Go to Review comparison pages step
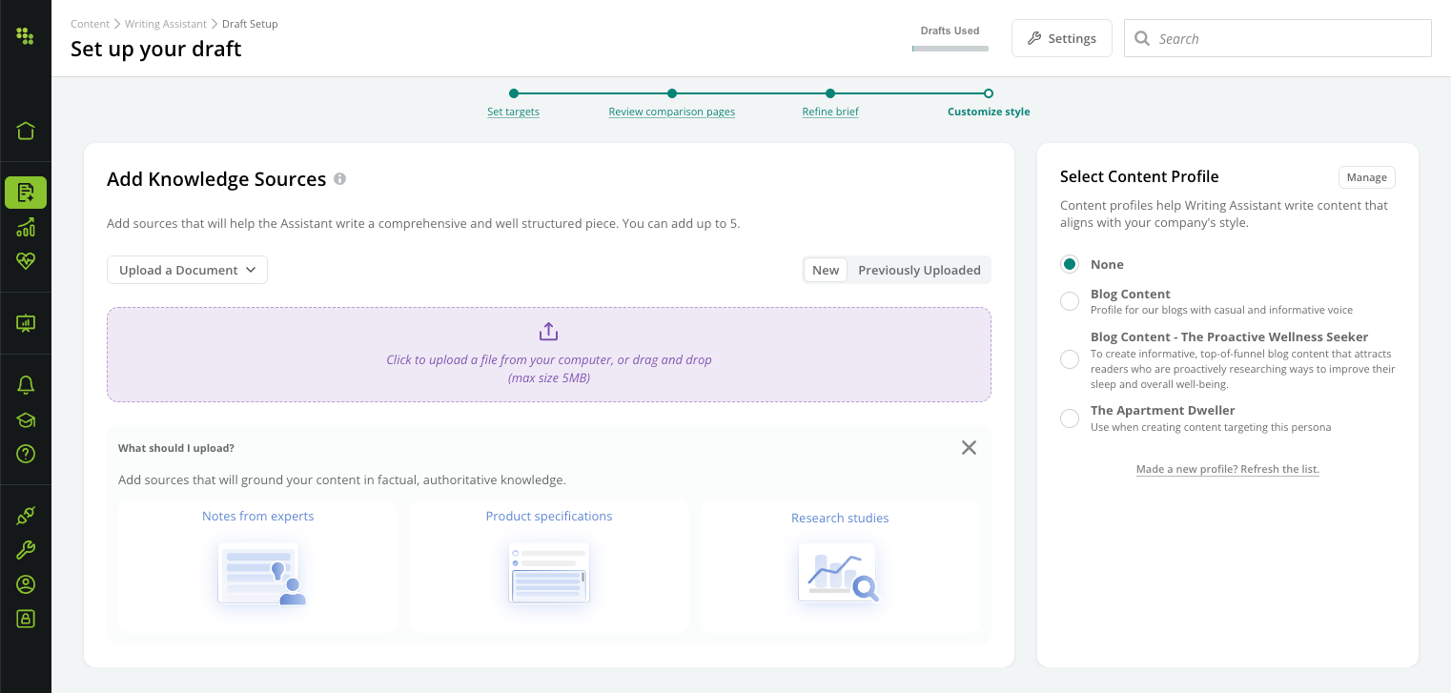This screenshot has width=1451, height=693. pyautogui.click(x=672, y=112)
